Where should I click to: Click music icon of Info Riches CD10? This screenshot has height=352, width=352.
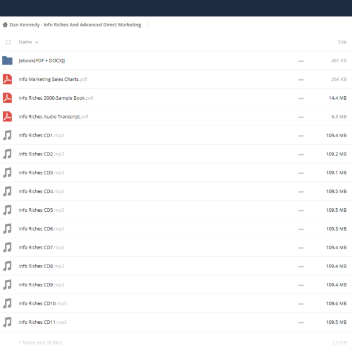[8, 303]
